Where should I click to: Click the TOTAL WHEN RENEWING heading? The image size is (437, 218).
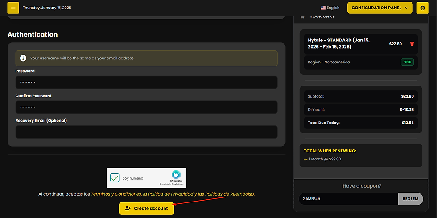[x=330, y=151]
